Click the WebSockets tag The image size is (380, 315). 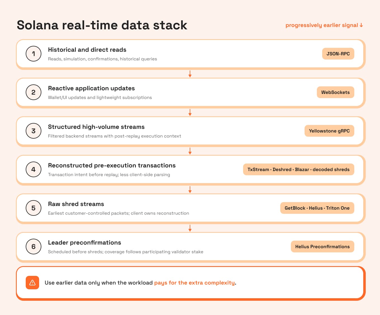pyautogui.click(x=335, y=92)
